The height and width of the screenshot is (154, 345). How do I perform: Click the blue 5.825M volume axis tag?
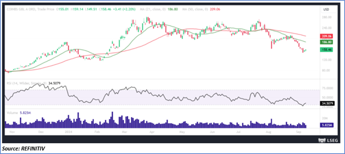[327, 125]
